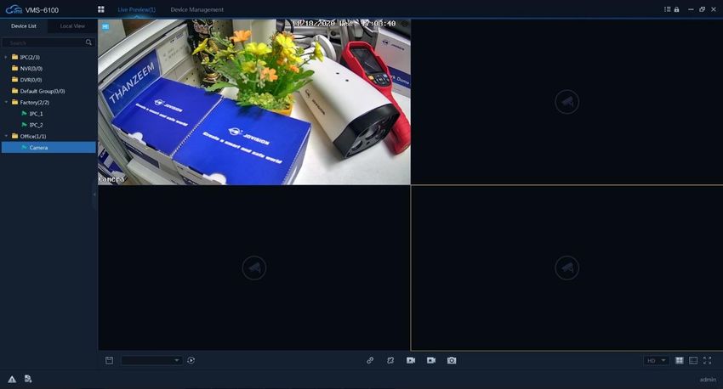Collapse the left device panel handle
The width and height of the screenshot is (723, 389).
tap(94, 194)
